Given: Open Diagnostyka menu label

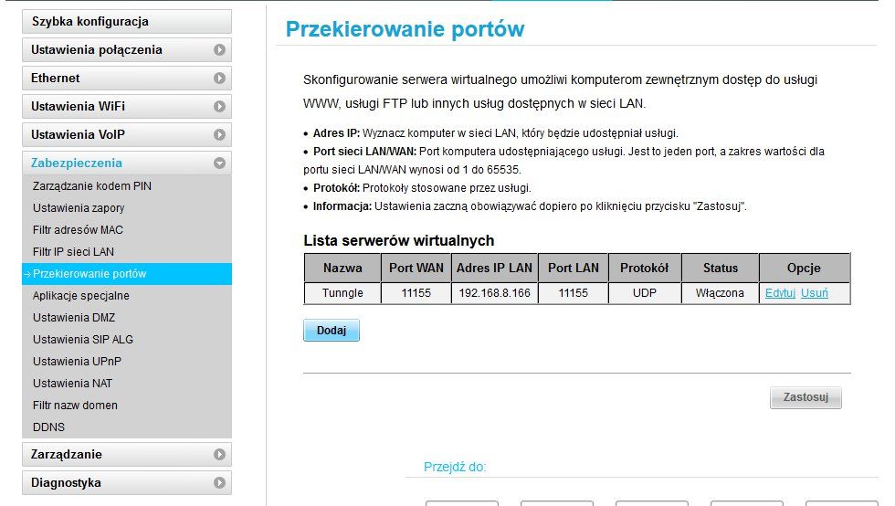Looking at the screenshot, I should click(x=66, y=482).
